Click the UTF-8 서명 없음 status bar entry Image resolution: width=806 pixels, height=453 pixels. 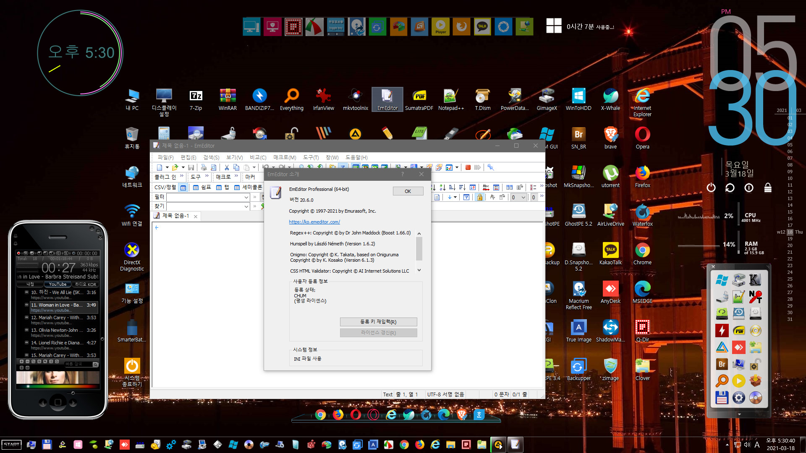point(445,394)
